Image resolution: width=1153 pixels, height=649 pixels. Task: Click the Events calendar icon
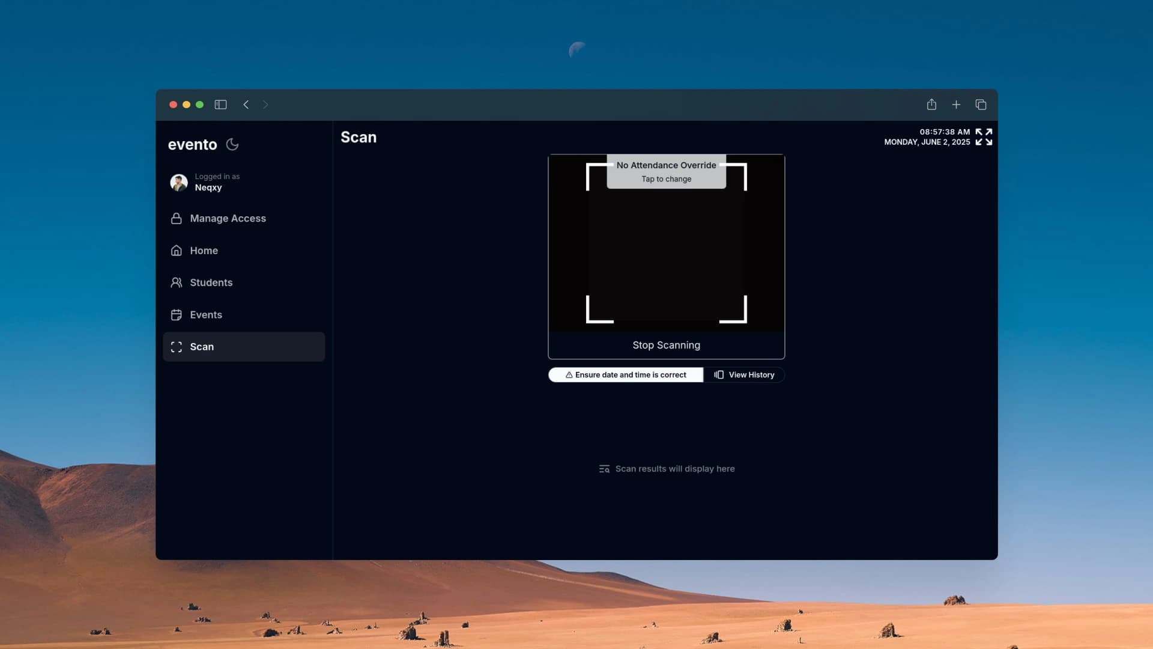176,314
